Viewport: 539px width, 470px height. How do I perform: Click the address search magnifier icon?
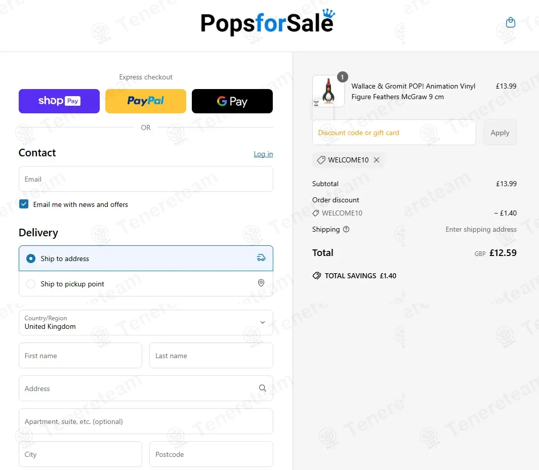[262, 388]
